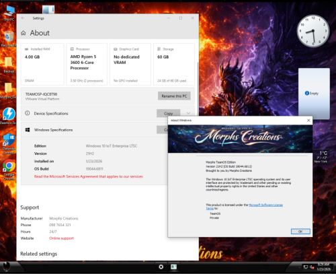Select the Backup folder on the desktop

[x=9, y=65]
